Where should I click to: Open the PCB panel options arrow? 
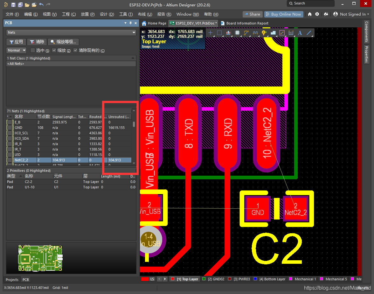click(x=125, y=23)
